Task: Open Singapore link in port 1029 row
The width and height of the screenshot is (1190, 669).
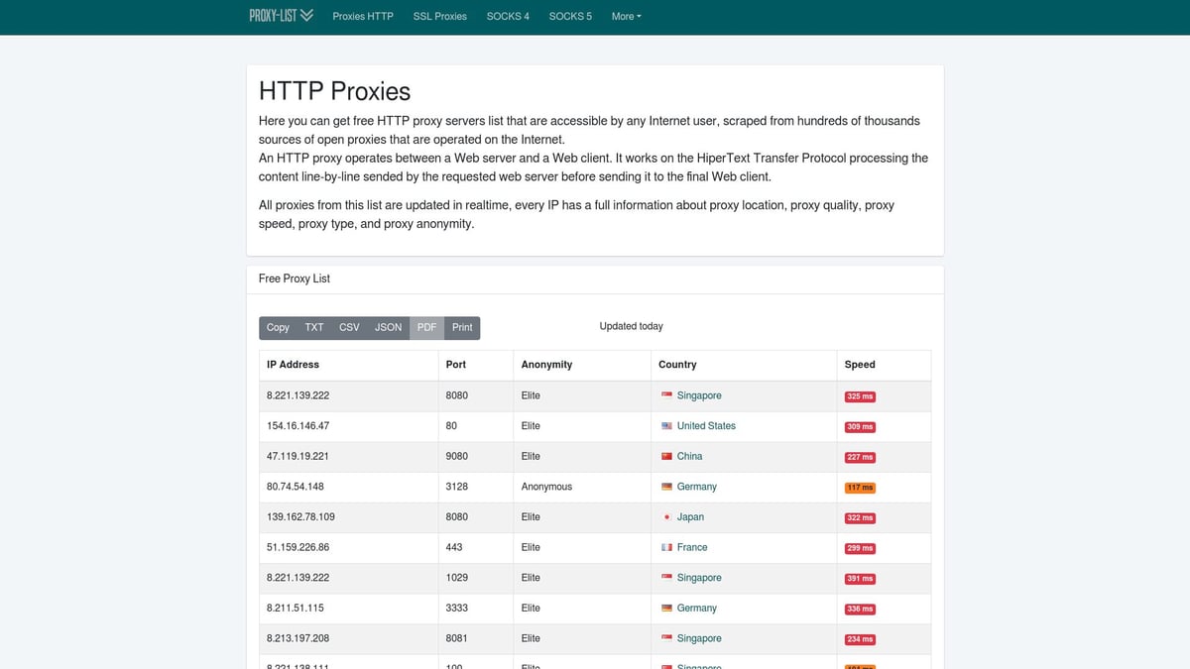Action: [699, 578]
